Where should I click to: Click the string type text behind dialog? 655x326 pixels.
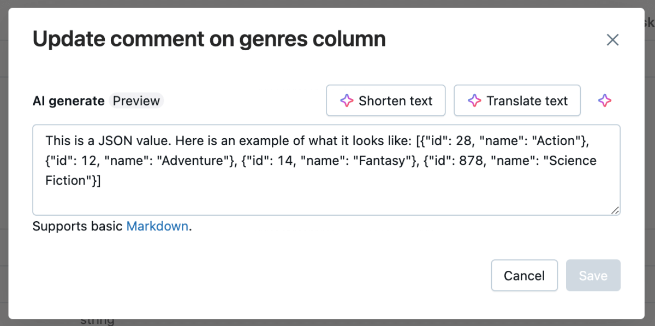pyautogui.click(x=97, y=321)
